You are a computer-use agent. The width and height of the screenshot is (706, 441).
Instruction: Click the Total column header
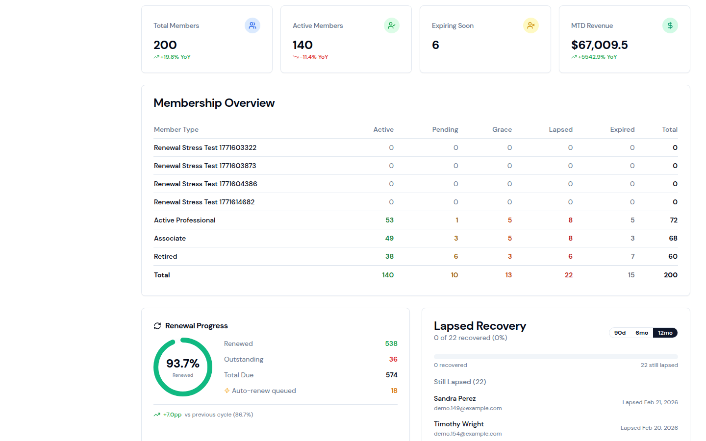coord(670,129)
